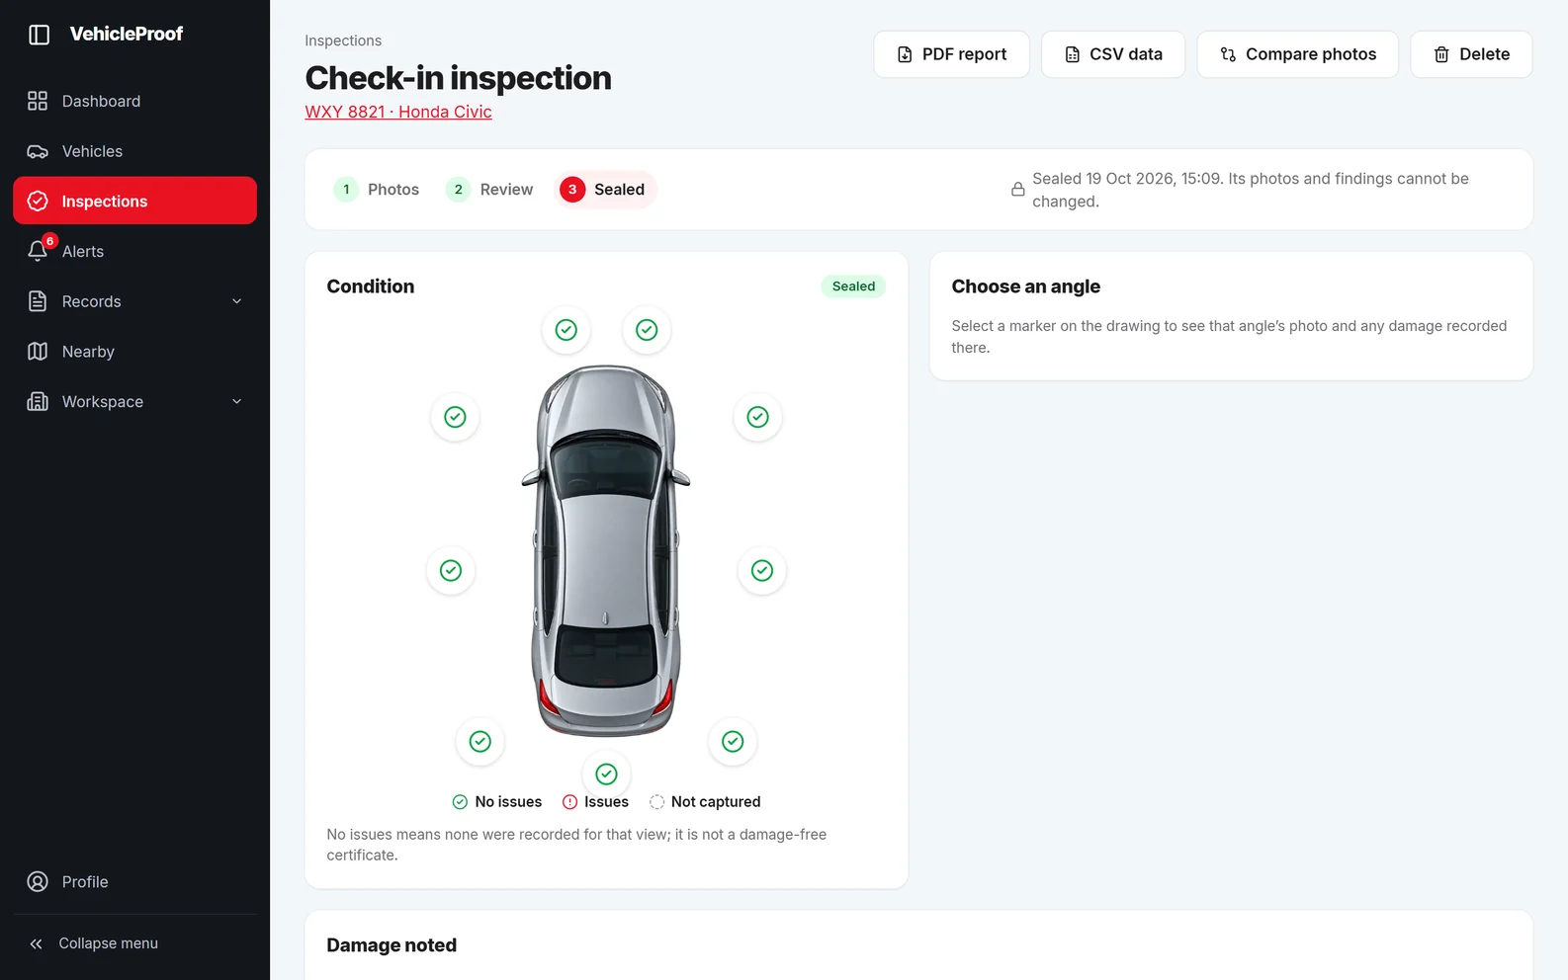Viewport: 1568px width, 980px height.
Task: Select Inspections in the sidebar
Action: (x=134, y=201)
